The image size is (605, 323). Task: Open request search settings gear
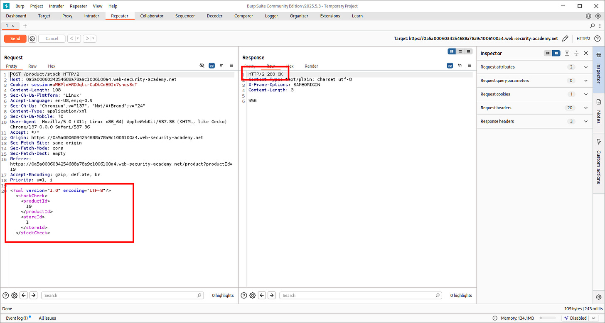click(14, 295)
